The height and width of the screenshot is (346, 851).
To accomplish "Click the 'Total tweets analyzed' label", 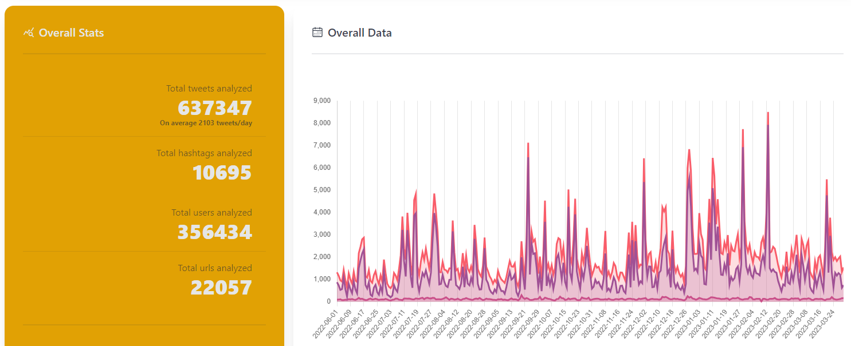I will pos(209,89).
